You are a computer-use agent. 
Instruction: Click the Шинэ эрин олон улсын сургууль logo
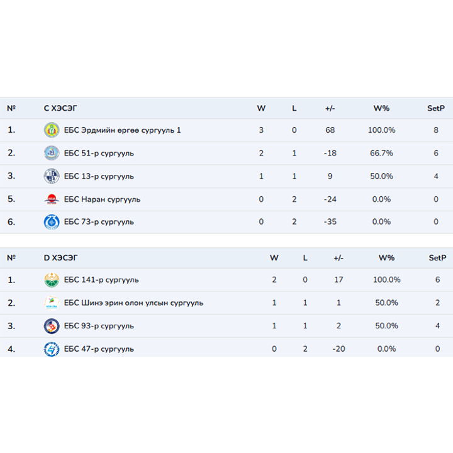pos(51,303)
